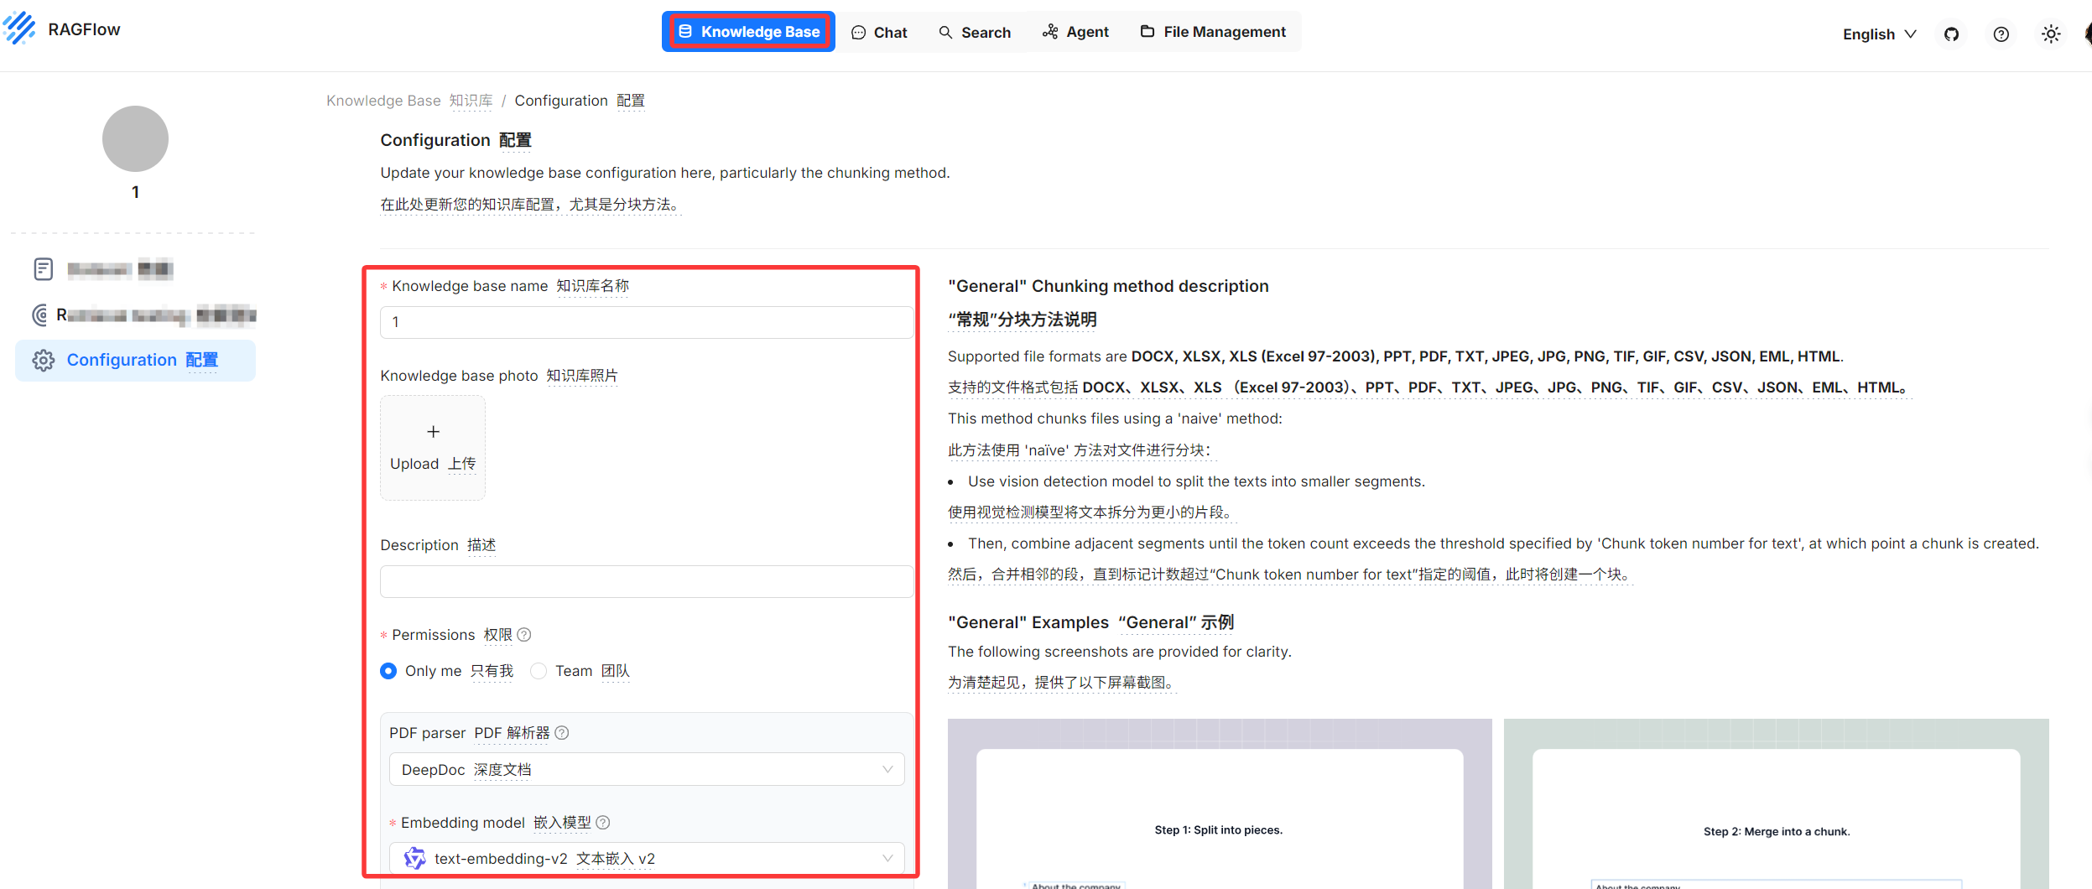The height and width of the screenshot is (889, 2092).
Task: Open the Embedding model text-embedding-v2 dropdown
Action: [x=646, y=859]
